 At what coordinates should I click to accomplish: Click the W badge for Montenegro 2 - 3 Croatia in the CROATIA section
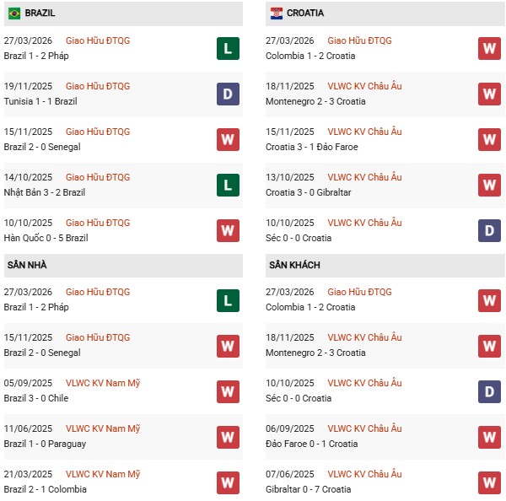click(x=489, y=94)
